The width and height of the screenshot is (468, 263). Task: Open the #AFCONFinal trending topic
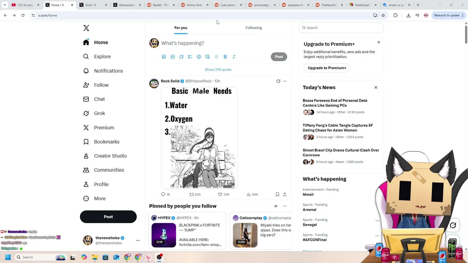coord(314,240)
